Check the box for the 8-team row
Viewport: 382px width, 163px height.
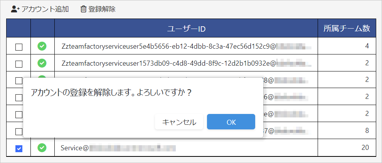[19, 131]
